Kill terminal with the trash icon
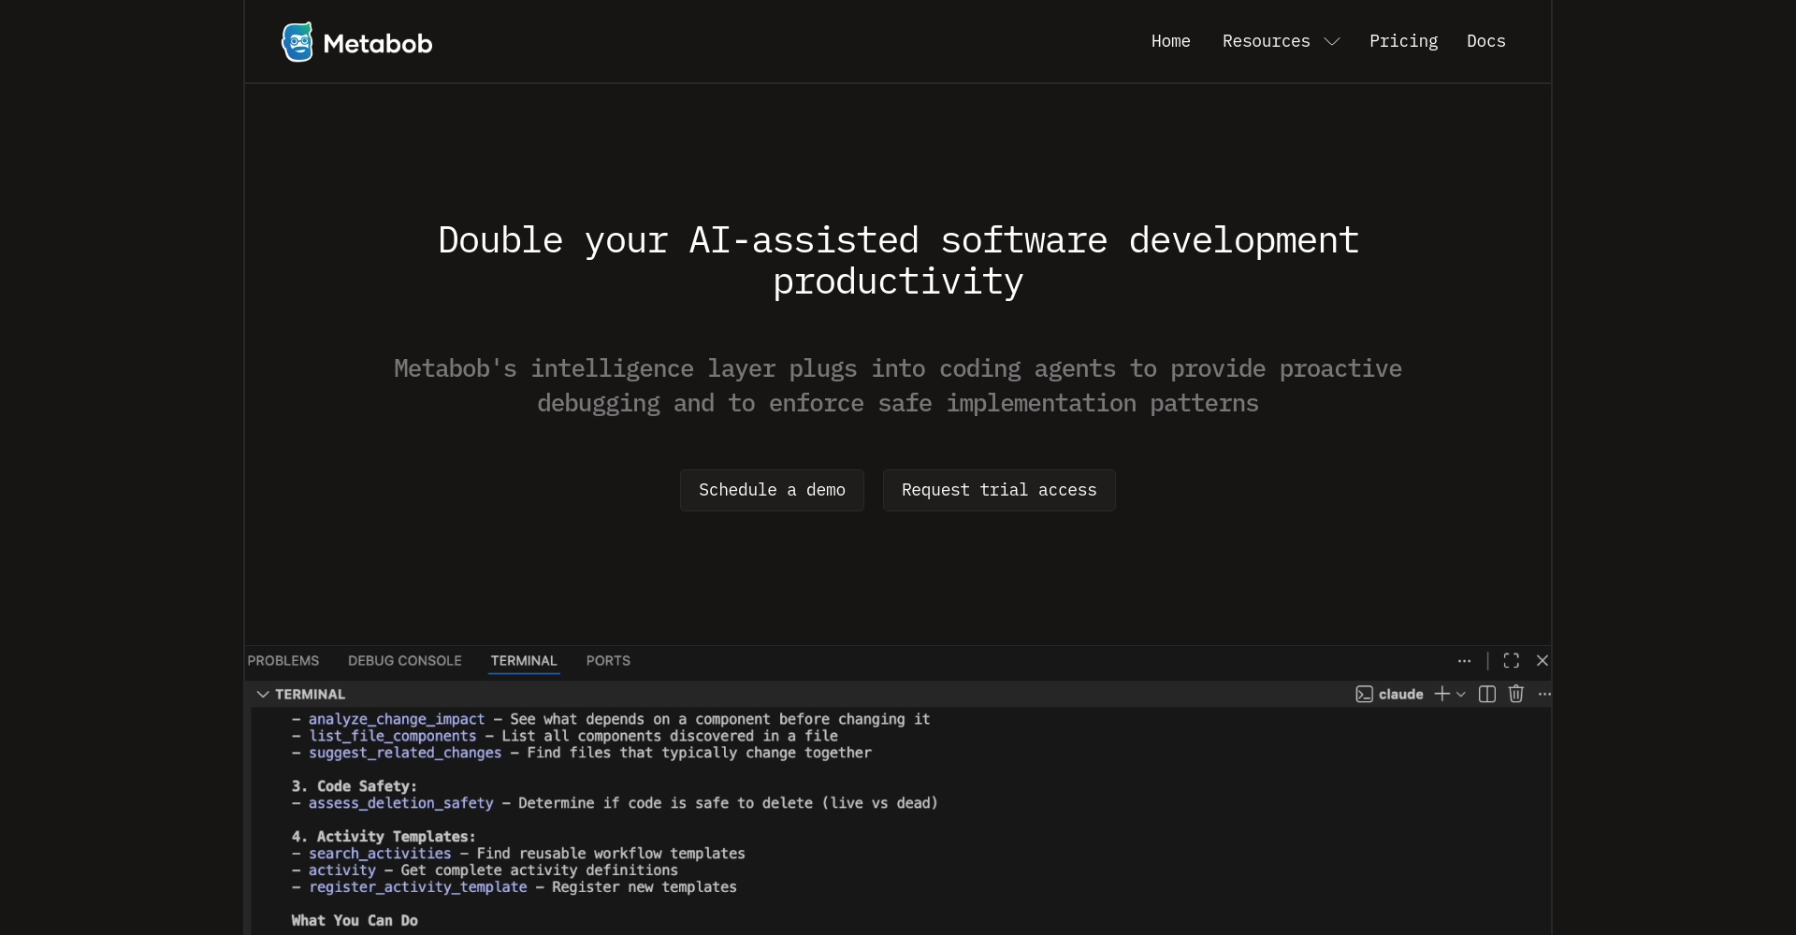This screenshot has width=1796, height=935. tap(1516, 694)
